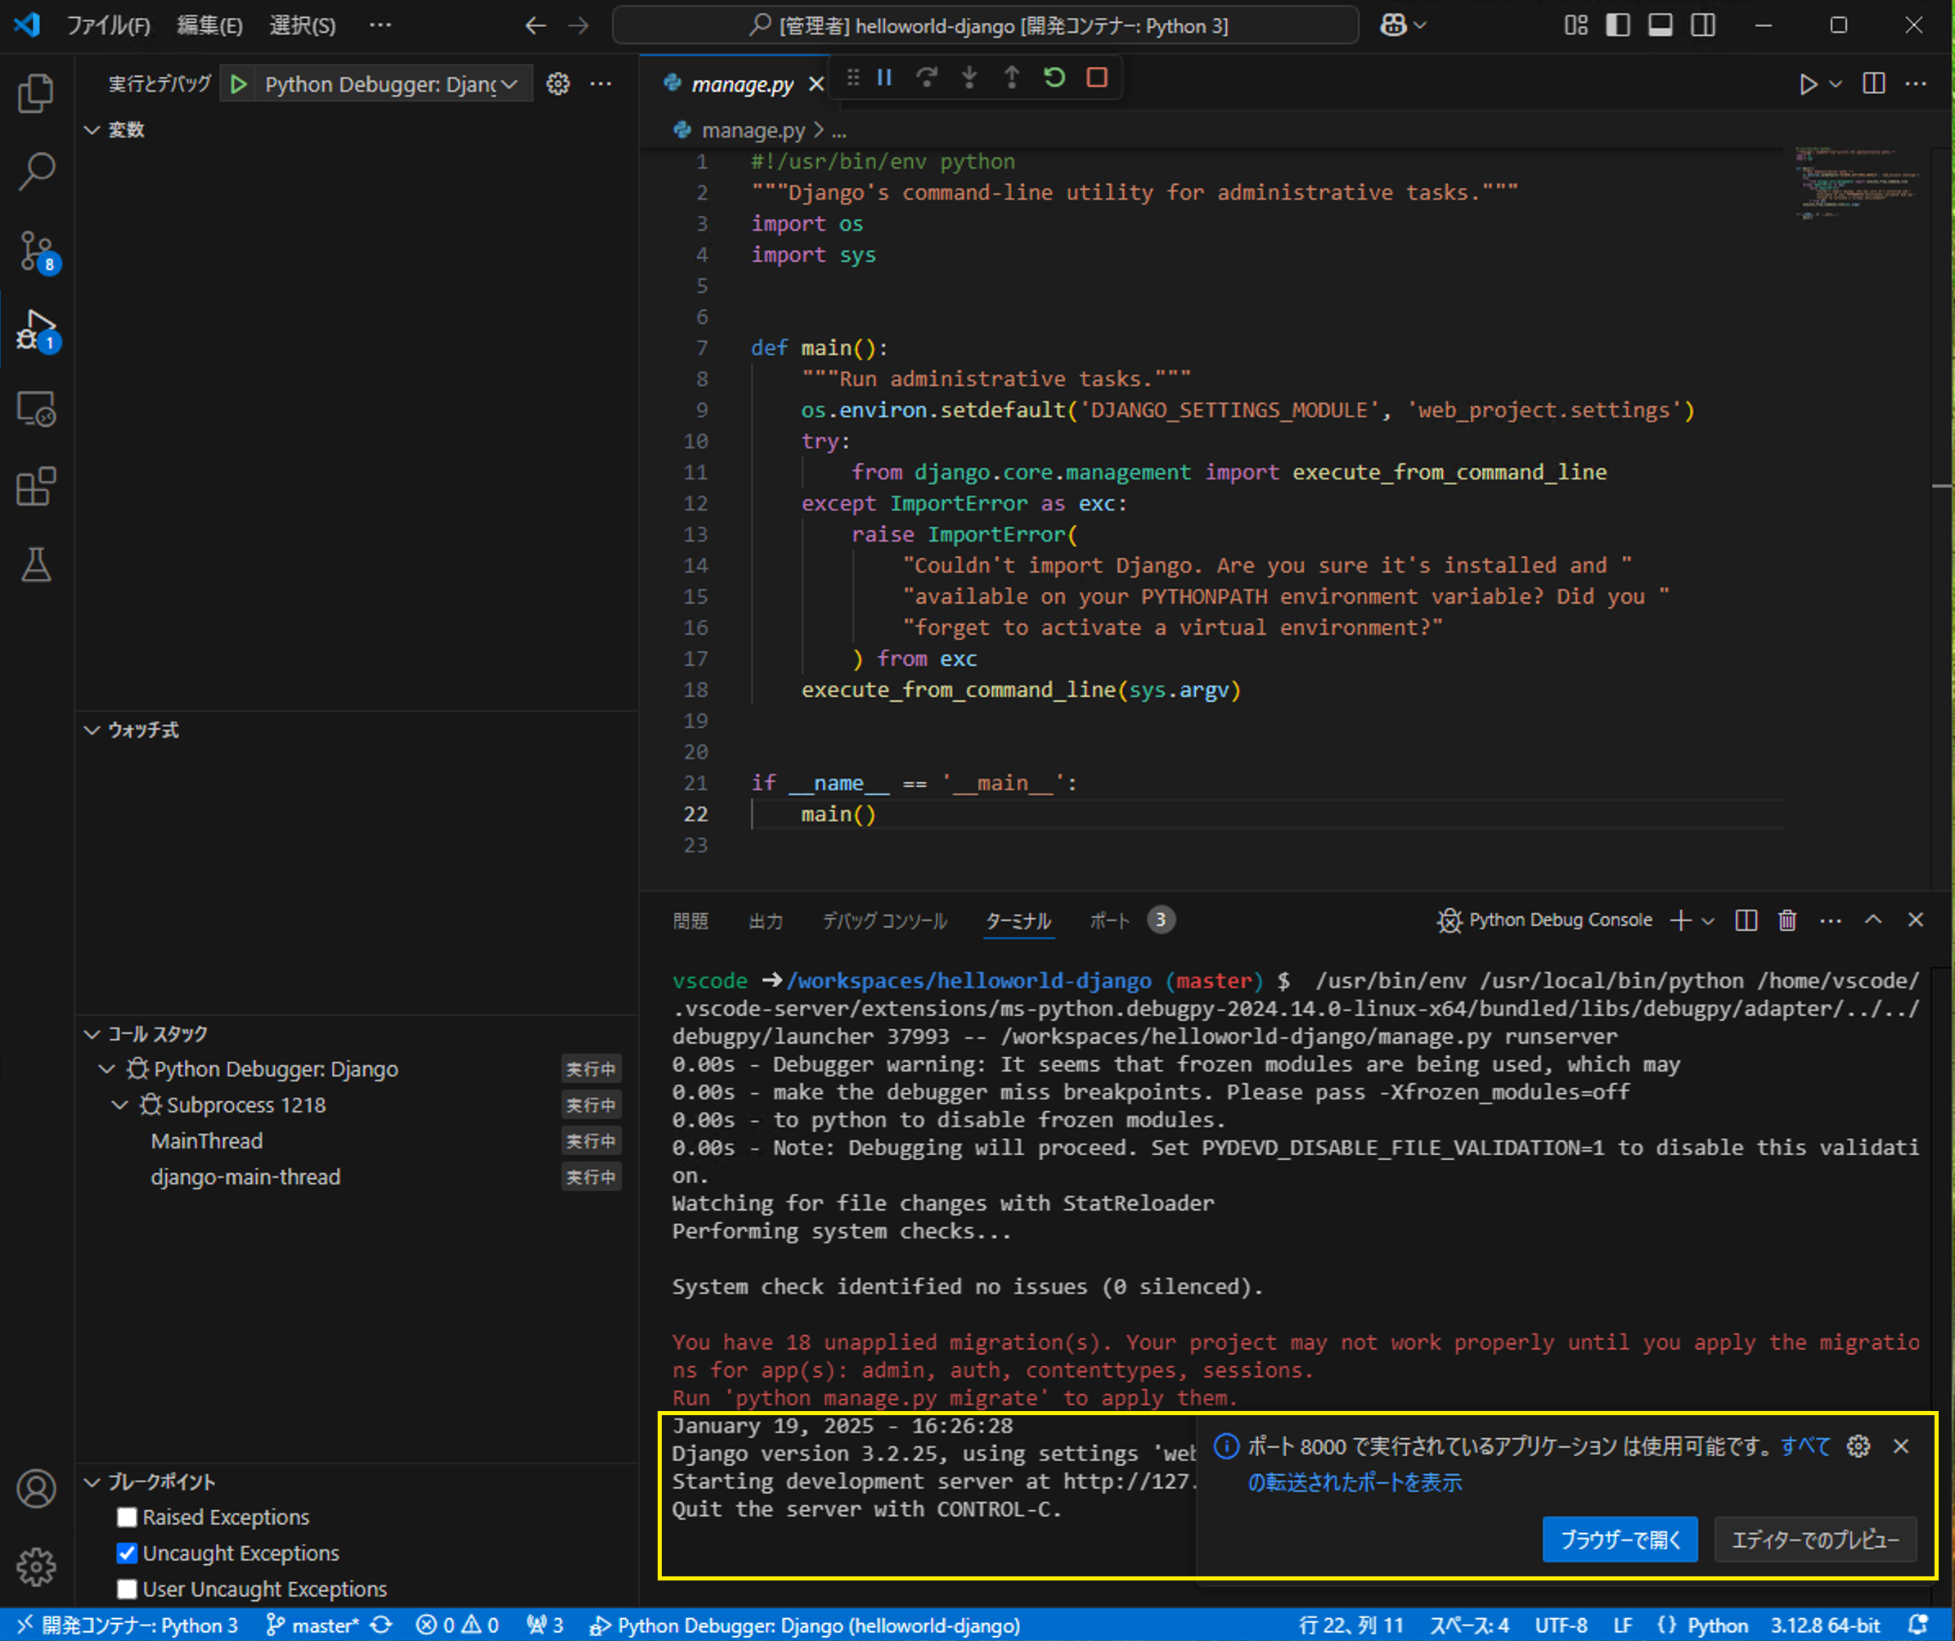Screen dimensions: 1955x1641
Task: Split the editor to the right
Action: tap(1874, 83)
